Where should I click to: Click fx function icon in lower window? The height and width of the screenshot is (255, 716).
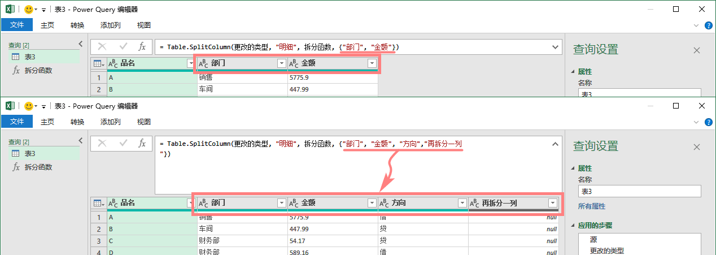(x=142, y=143)
